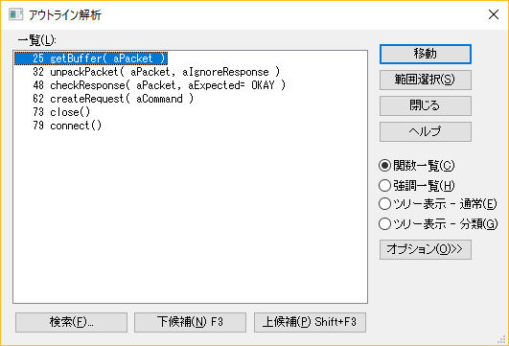This screenshot has height=346, width=509.
Task: Jump to next match with 下候補(N) F3
Action: 190,322
